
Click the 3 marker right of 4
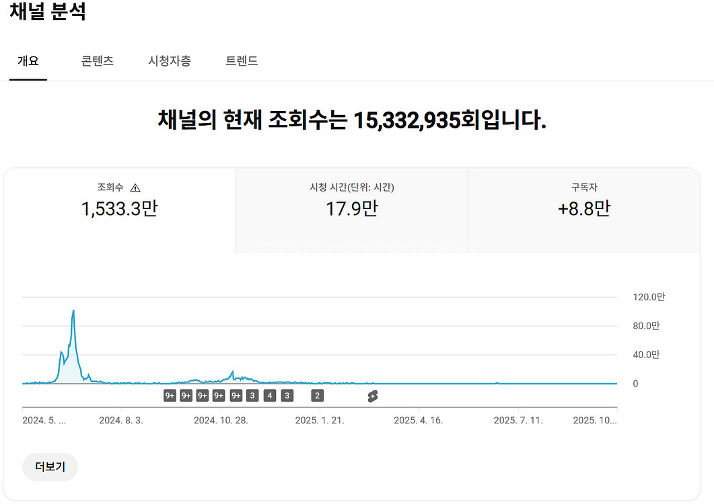pyautogui.click(x=287, y=396)
